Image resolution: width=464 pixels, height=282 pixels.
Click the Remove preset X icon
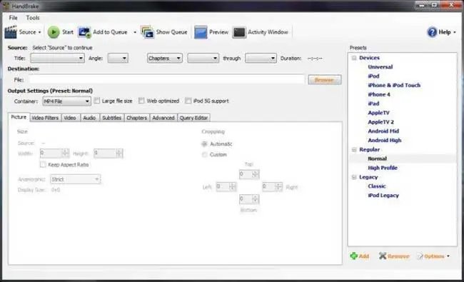[383, 256]
